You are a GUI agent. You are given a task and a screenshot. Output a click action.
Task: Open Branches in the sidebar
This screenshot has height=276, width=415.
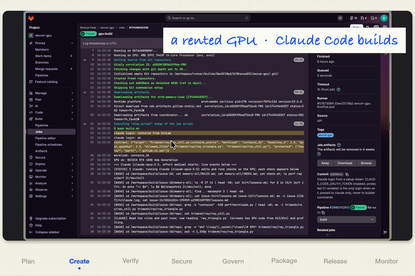click(42, 63)
